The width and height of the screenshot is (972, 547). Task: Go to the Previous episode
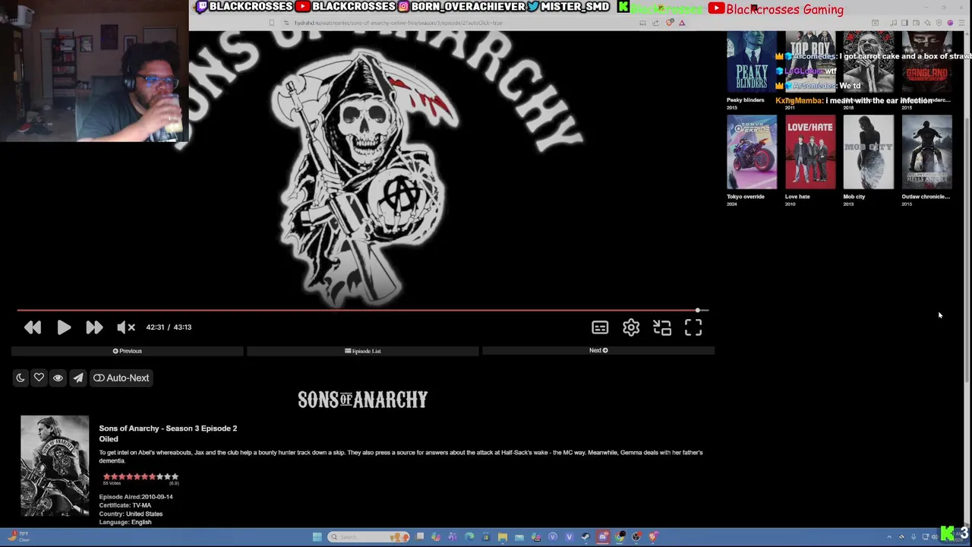[128, 351]
